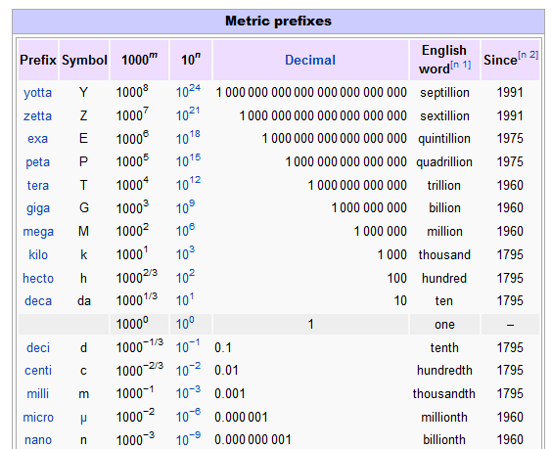Open the hecto prefix link
This screenshot has height=449, width=552.
(38, 278)
